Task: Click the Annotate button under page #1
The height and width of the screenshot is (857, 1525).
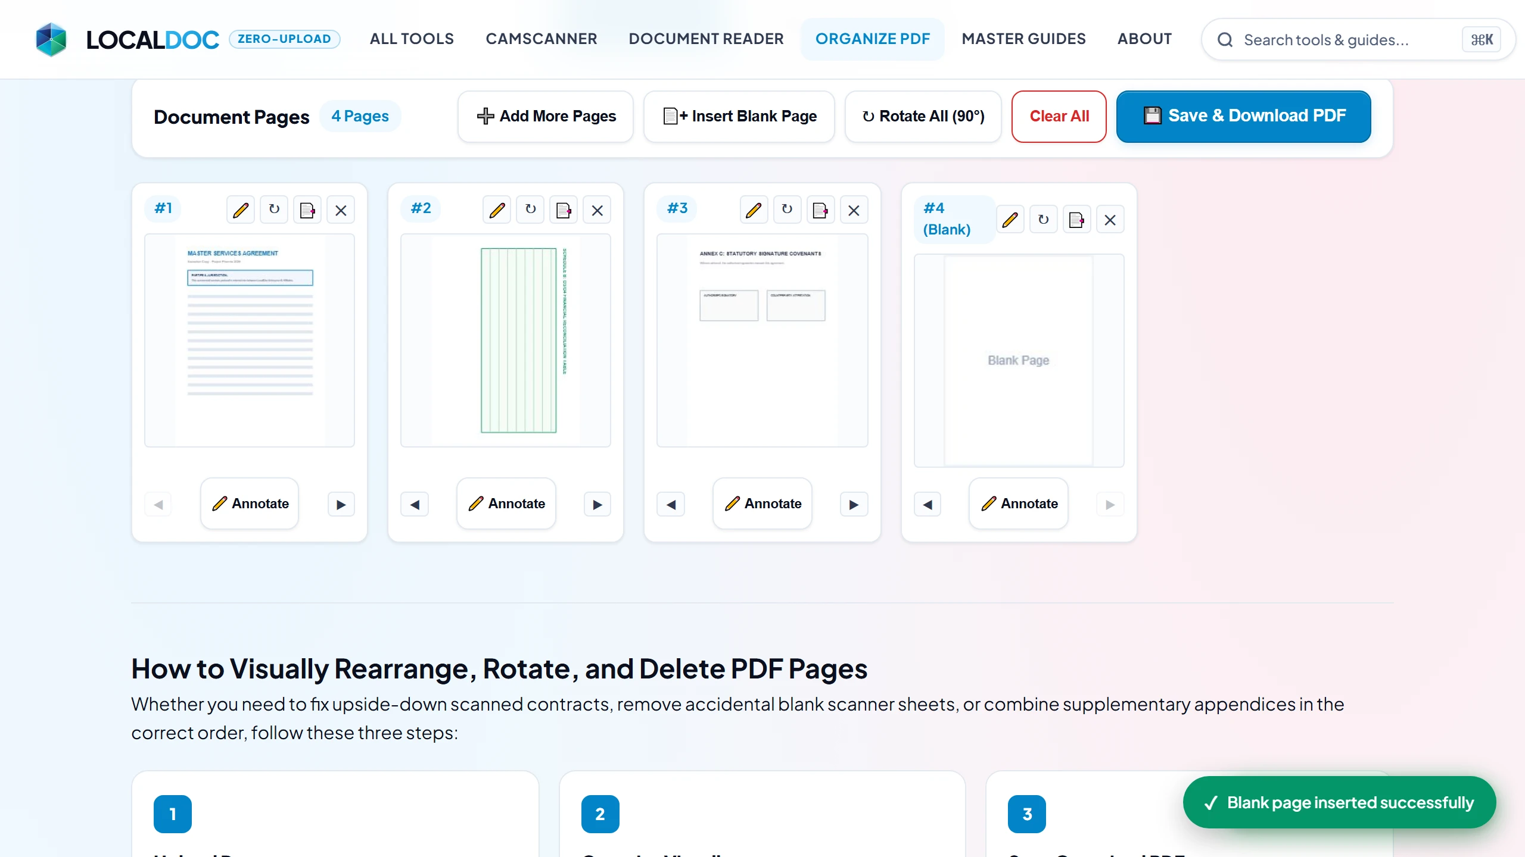Action: [x=250, y=503]
